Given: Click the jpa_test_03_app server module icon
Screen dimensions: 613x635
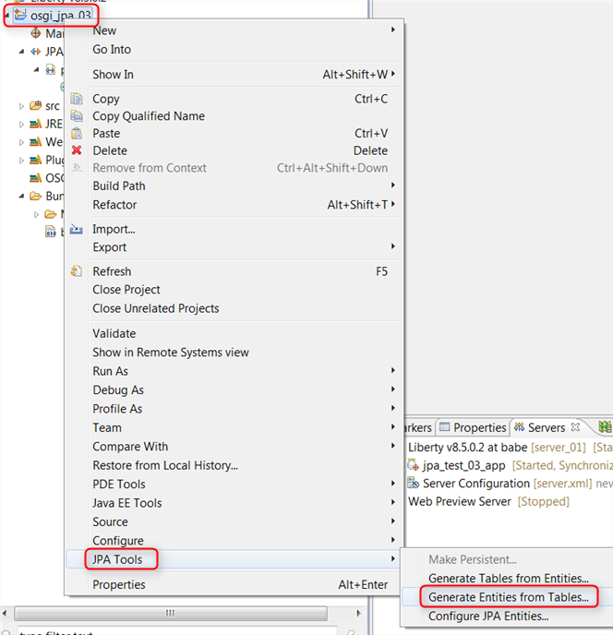Looking at the screenshot, I should tap(415, 465).
